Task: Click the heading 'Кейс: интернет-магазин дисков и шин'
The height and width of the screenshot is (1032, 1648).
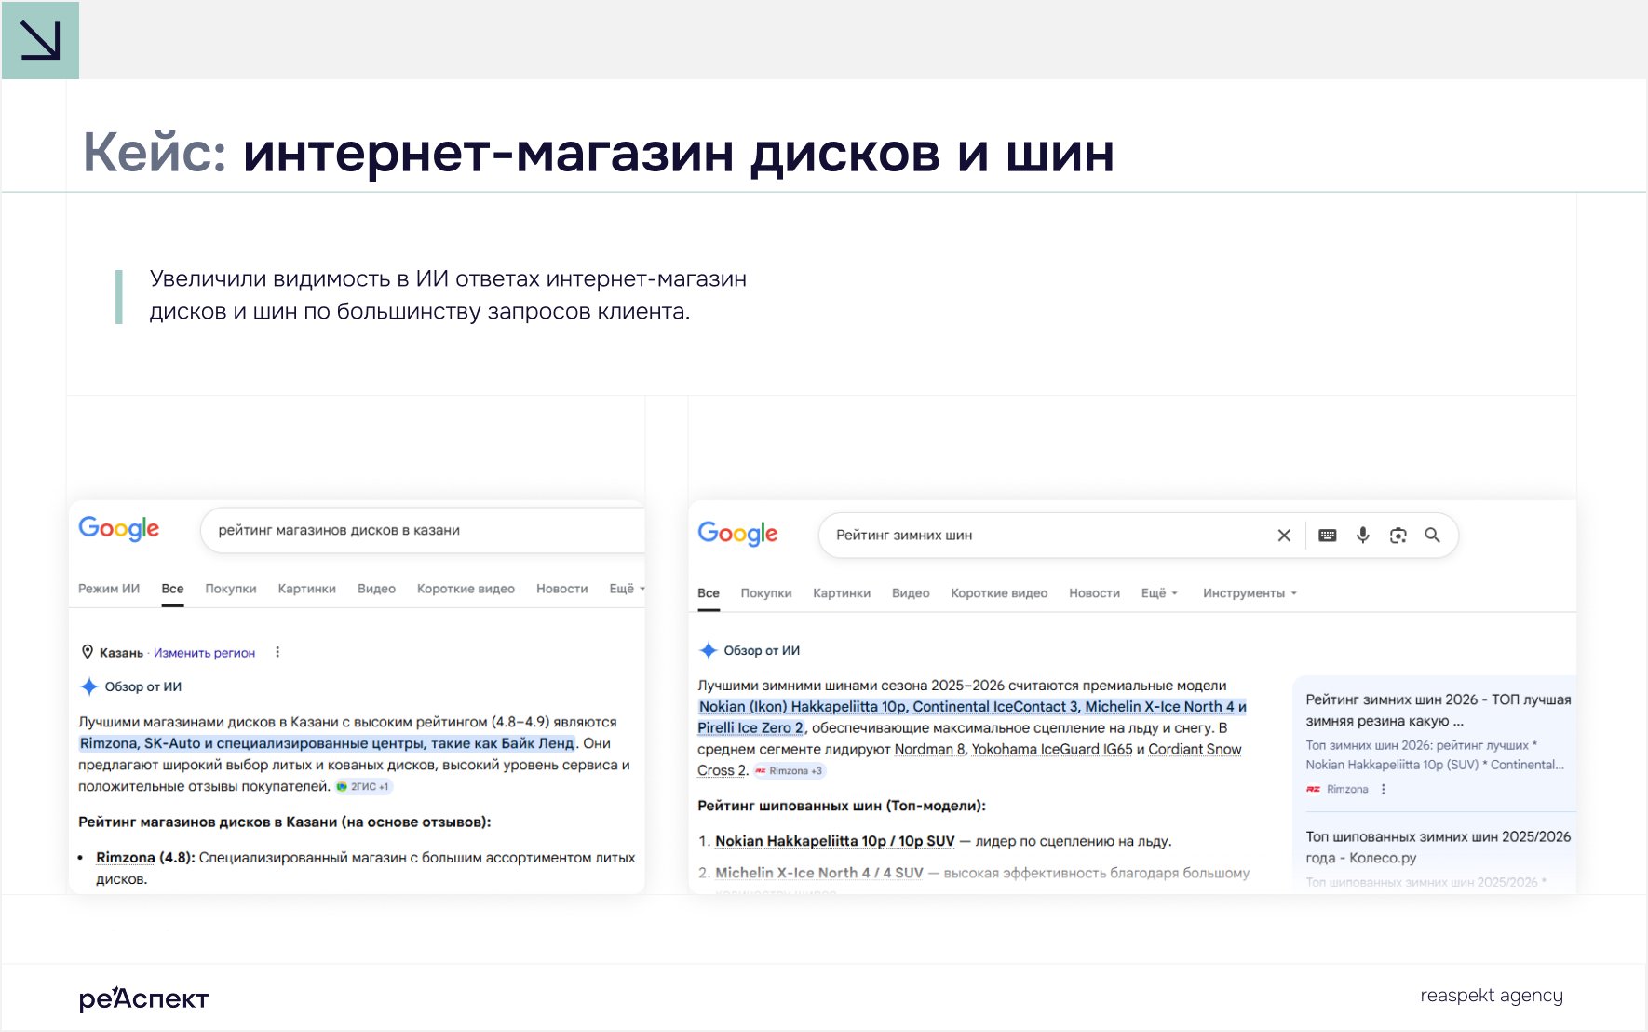Action: click(x=599, y=153)
